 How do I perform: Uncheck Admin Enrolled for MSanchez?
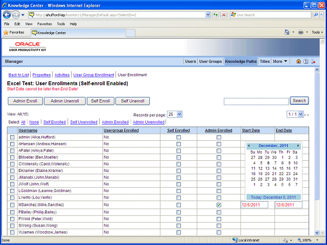[219, 205]
